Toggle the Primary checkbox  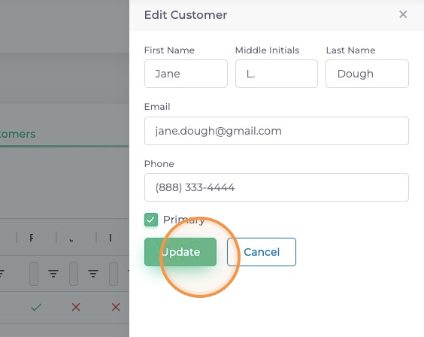pyautogui.click(x=151, y=220)
